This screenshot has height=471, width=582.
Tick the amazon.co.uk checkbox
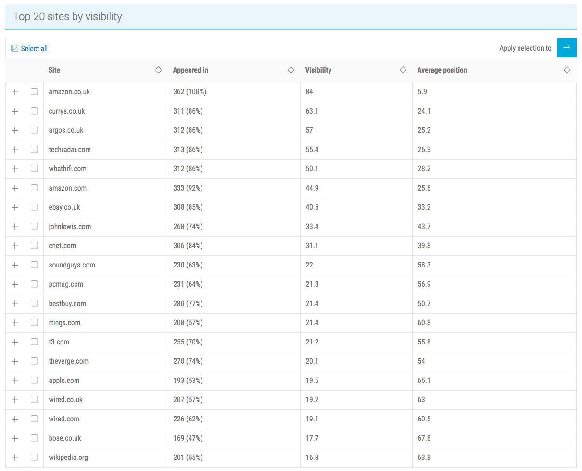coord(34,91)
